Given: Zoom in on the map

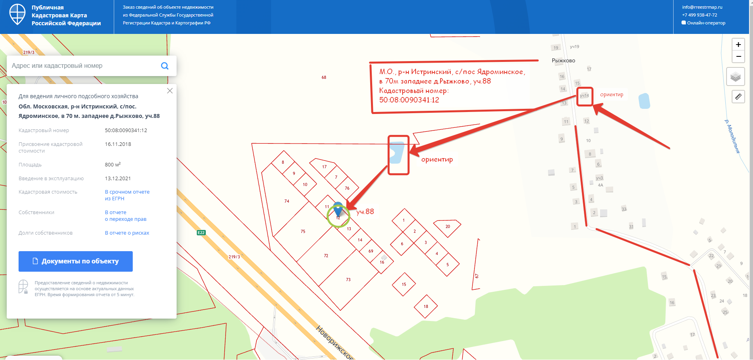Looking at the screenshot, I should 738,45.
